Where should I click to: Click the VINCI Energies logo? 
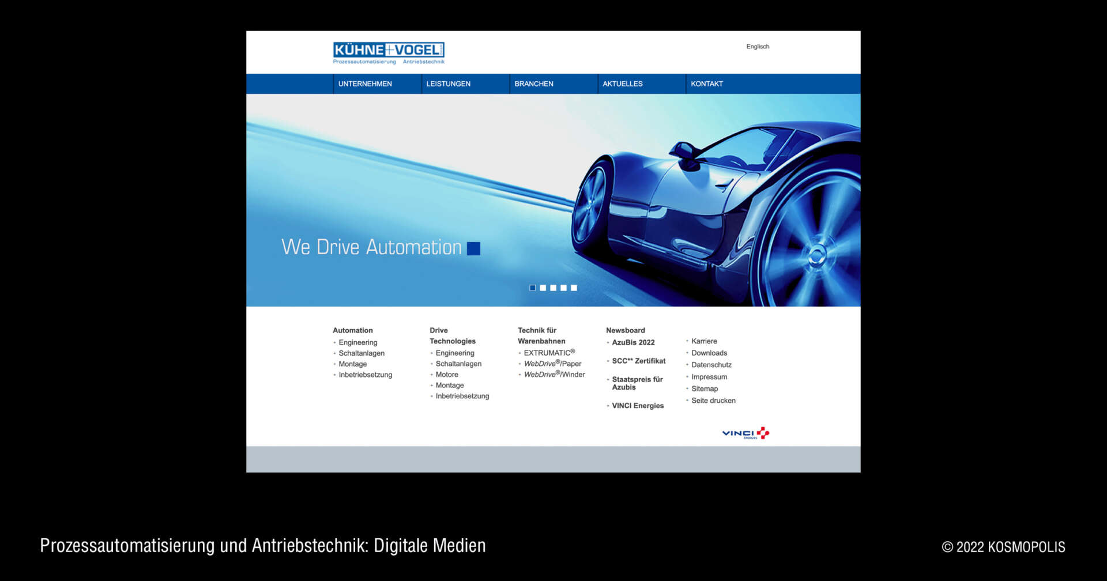click(x=745, y=433)
